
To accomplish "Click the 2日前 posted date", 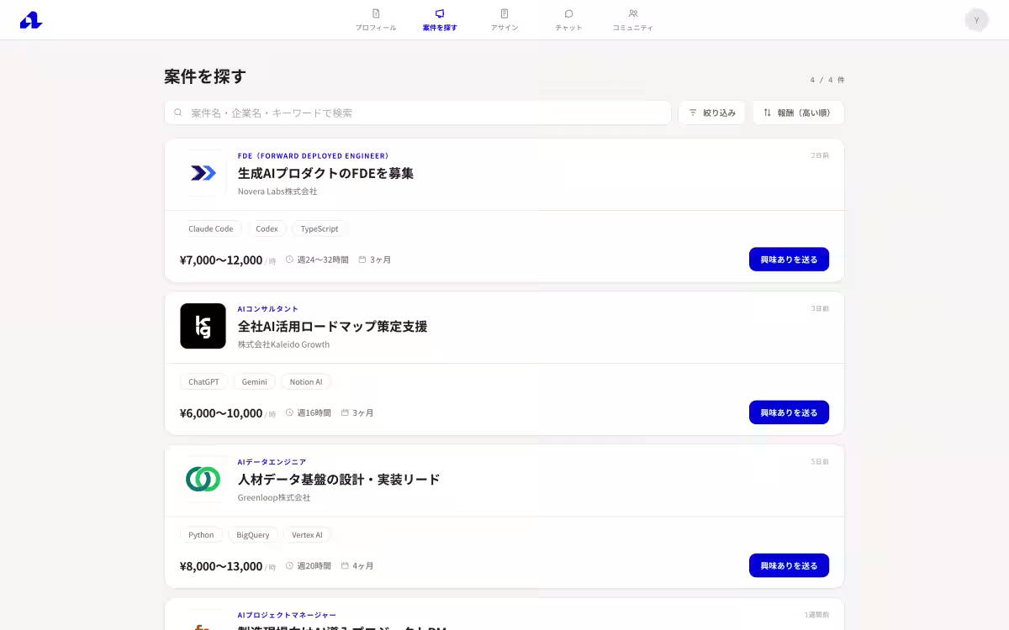I will (x=820, y=155).
